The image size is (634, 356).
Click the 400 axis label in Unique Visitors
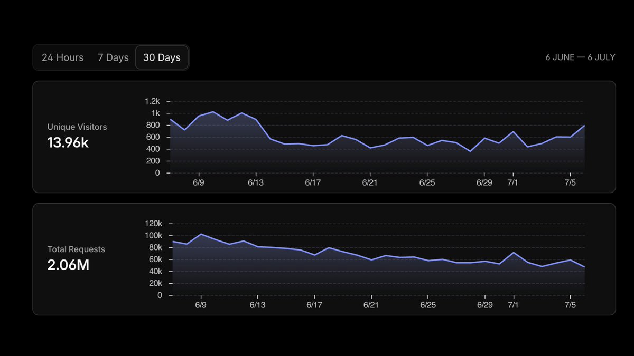tap(153, 149)
